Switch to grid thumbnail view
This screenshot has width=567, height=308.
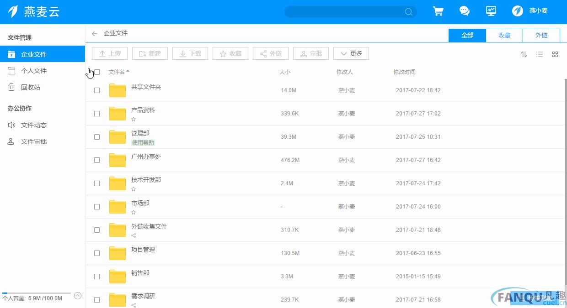(555, 54)
